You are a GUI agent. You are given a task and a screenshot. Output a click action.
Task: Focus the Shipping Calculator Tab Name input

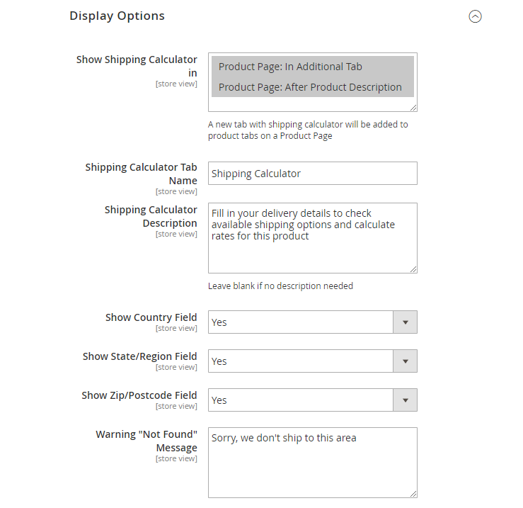pyautogui.click(x=312, y=174)
